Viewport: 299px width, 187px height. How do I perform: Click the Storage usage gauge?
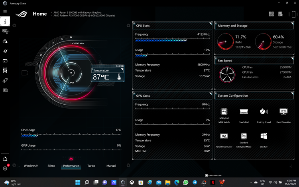(x=263, y=42)
